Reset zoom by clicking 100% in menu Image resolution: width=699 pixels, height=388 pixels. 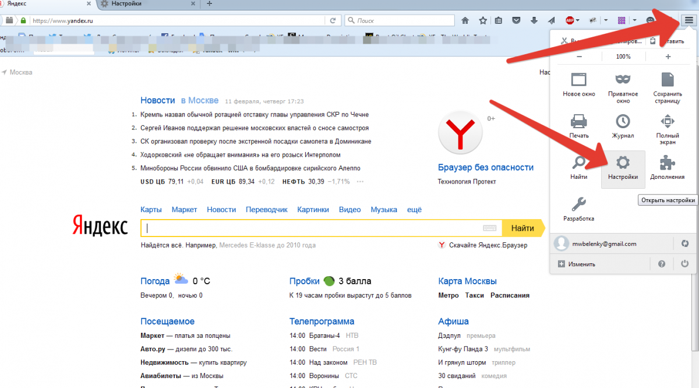(623, 57)
